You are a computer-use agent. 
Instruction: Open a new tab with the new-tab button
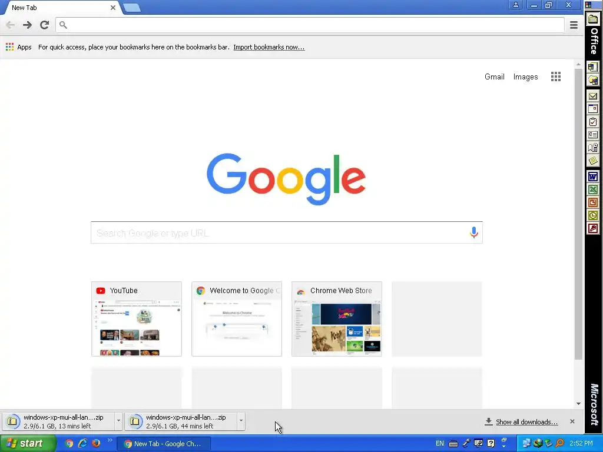pos(132,8)
